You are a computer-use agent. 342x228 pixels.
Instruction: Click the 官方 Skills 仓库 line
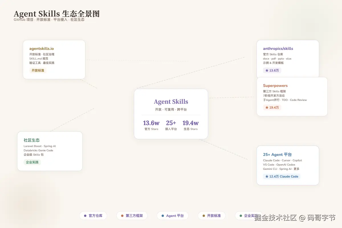click(273, 54)
